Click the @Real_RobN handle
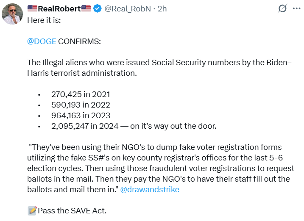304x221 pixels. 128,8
